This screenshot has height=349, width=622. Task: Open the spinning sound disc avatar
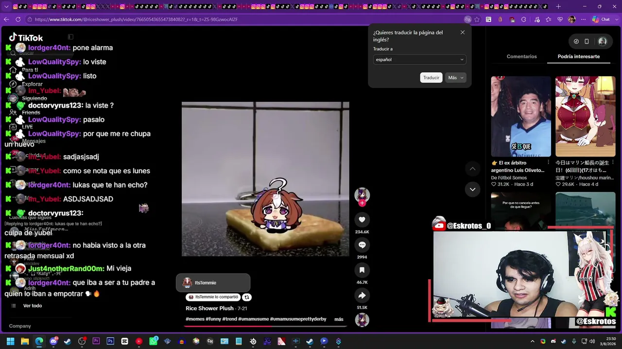tap(362, 320)
